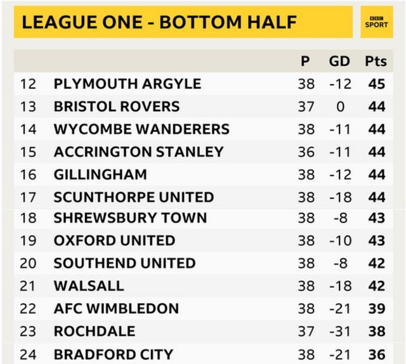Select Oxford United team name
Screen dimensions: 406x364
coord(114,240)
